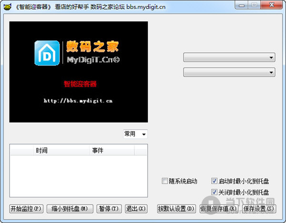Click the video preview panel
This screenshot has height=223, width=286.
point(79,72)
